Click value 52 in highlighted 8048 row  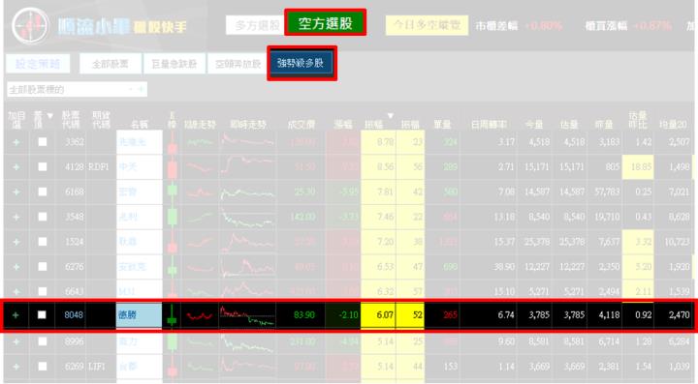417,315
